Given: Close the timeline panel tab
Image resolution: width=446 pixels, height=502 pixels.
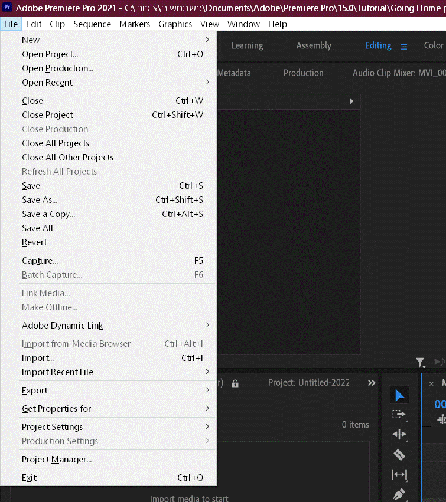Looking at the screenshot, I should point(431,383).
